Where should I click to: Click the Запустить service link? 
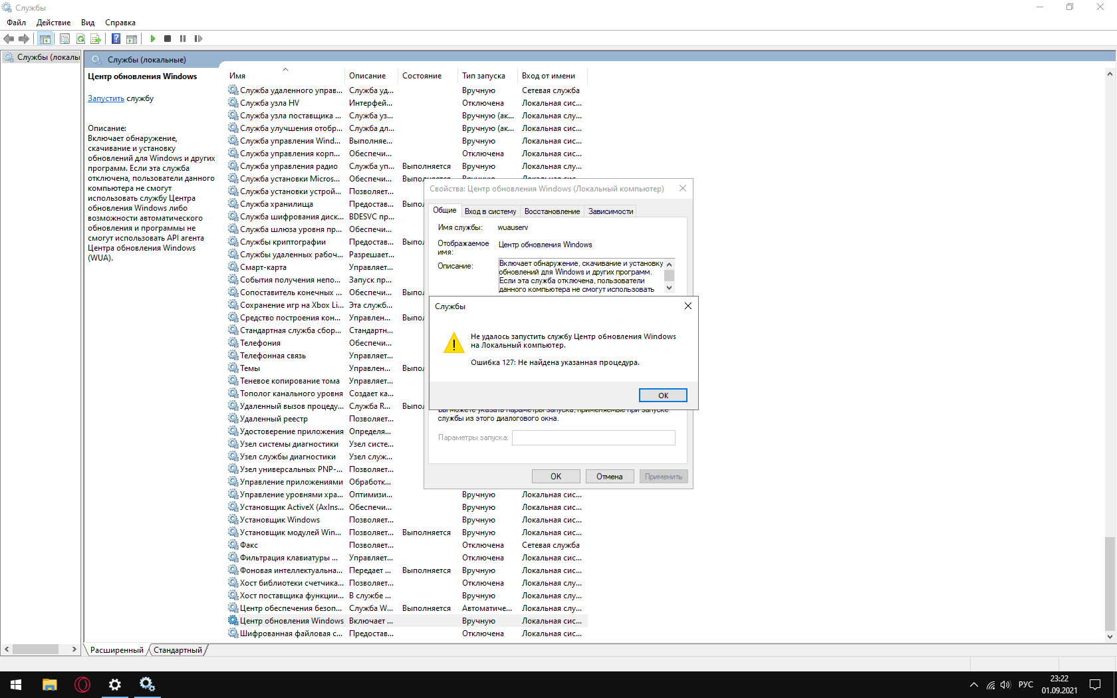tap(106, 98)
